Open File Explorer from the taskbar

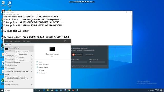point(48,90)
